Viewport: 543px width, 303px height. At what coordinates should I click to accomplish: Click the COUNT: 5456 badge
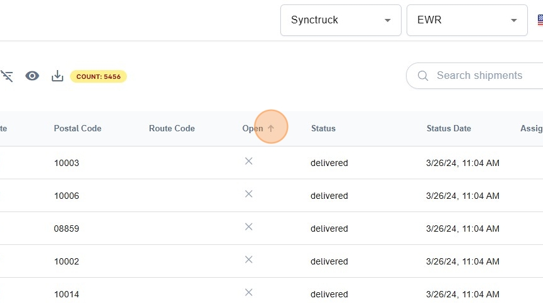tap(98, 77)
